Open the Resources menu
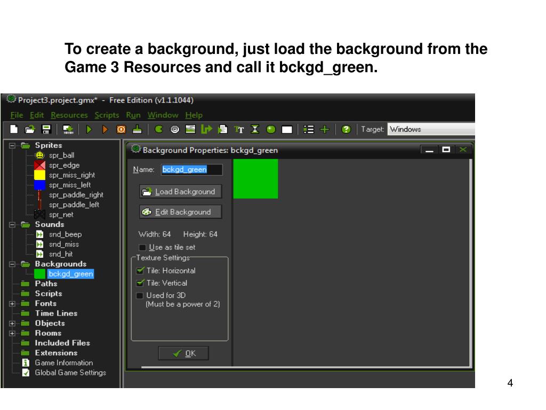Image resolution: width=546 pixels, height=410 pixels. pos(69,115)
